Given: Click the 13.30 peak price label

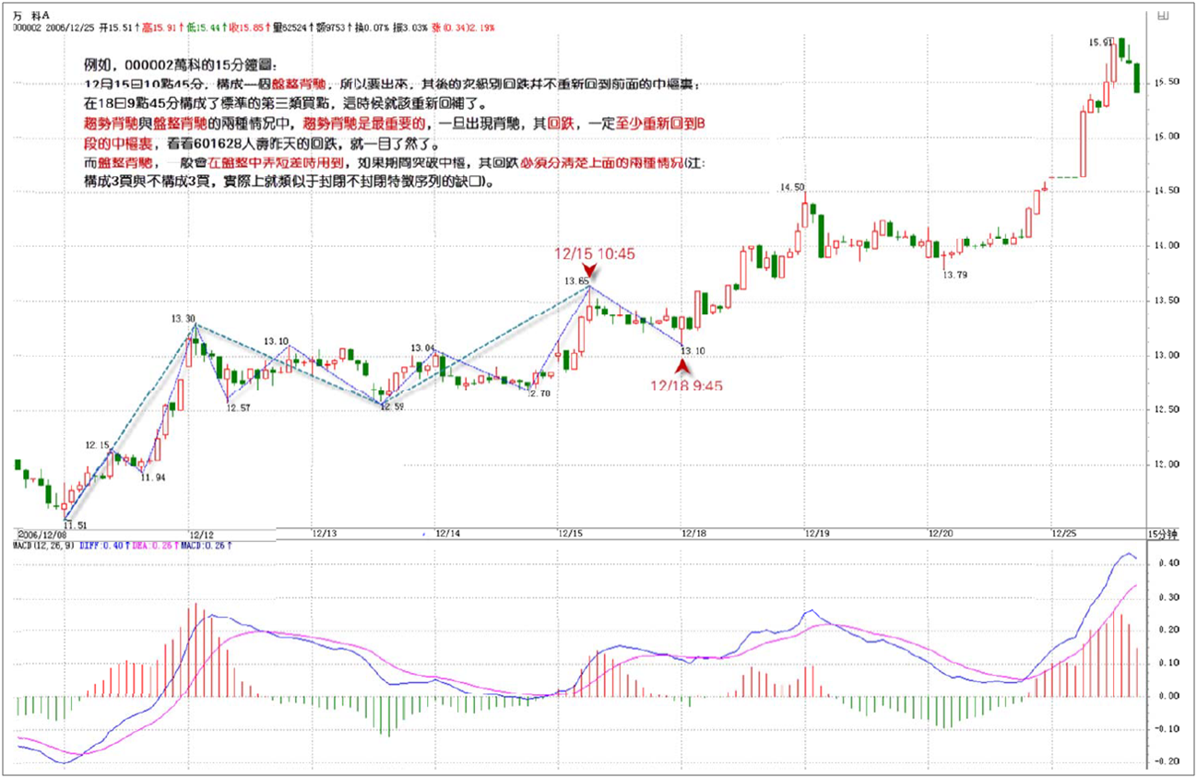Looking at the screenshot, I should pos(183,319).
